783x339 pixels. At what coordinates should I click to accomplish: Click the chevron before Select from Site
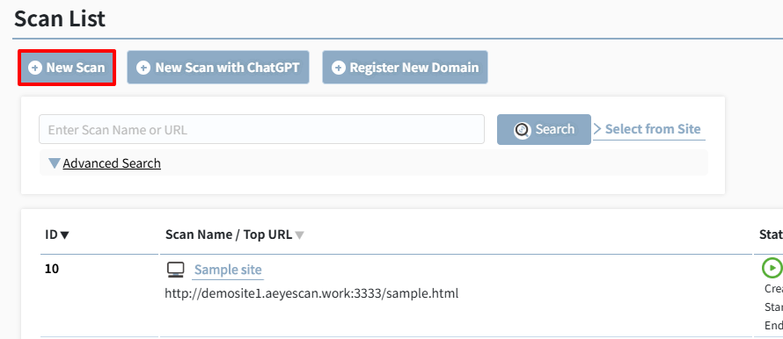[x=597, y=129]
